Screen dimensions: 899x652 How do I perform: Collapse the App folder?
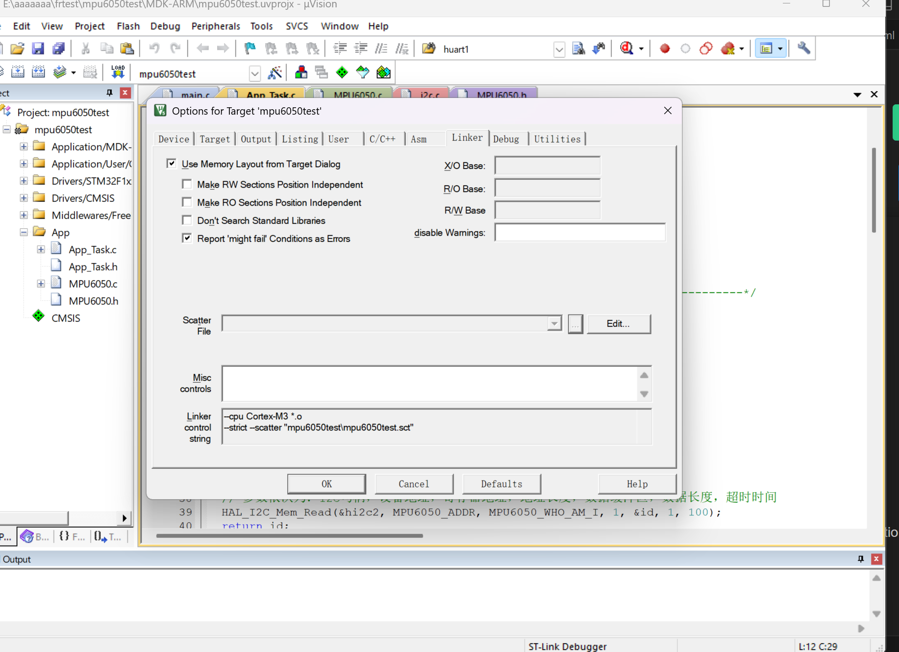point(24,232)
